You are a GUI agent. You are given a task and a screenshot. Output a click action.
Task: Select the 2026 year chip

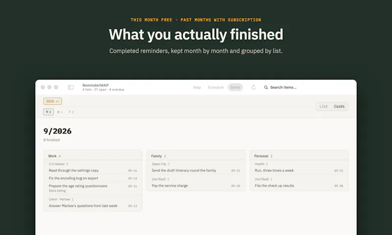tap(52, 101)
